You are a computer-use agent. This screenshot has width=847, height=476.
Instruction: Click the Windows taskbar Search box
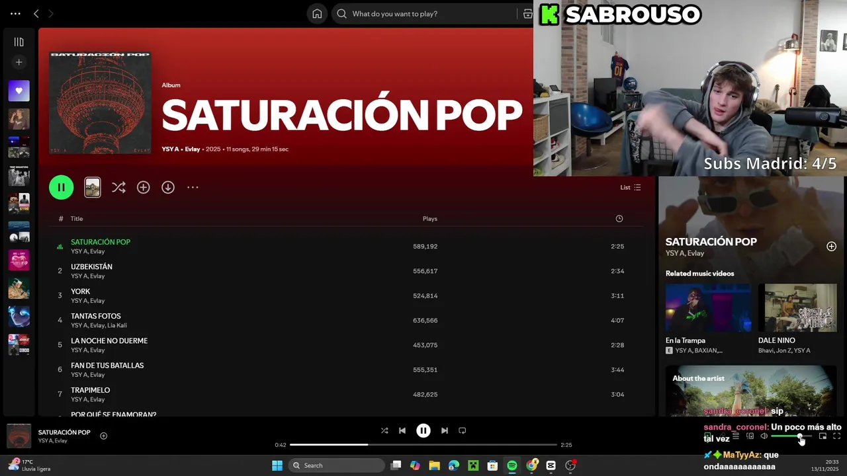(337, 465)
